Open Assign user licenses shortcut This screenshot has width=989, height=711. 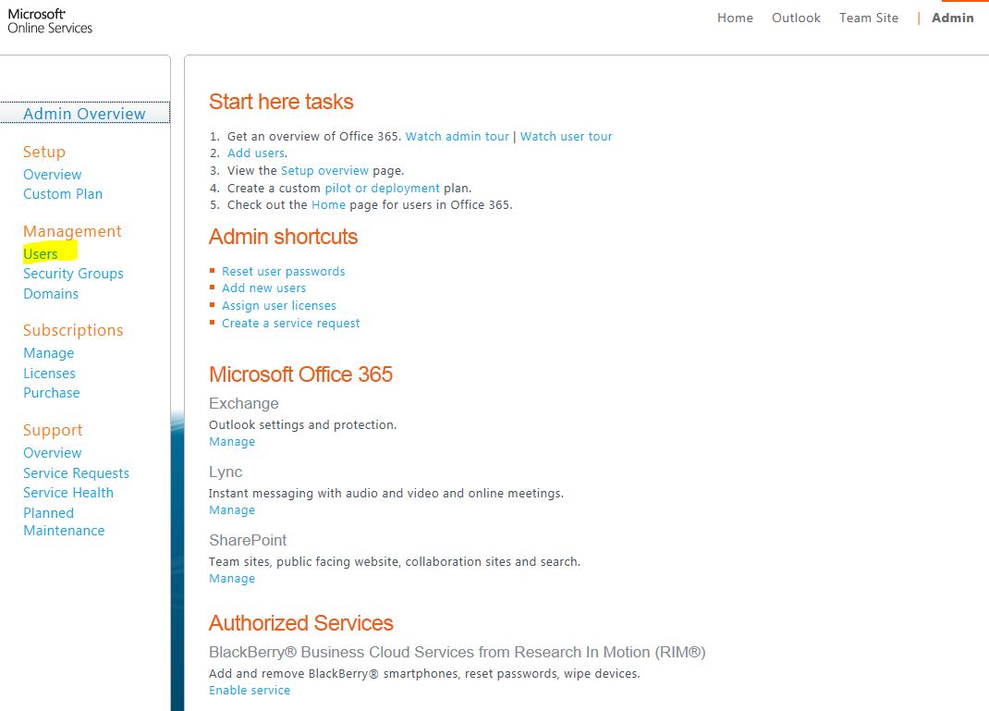[279, 305]
